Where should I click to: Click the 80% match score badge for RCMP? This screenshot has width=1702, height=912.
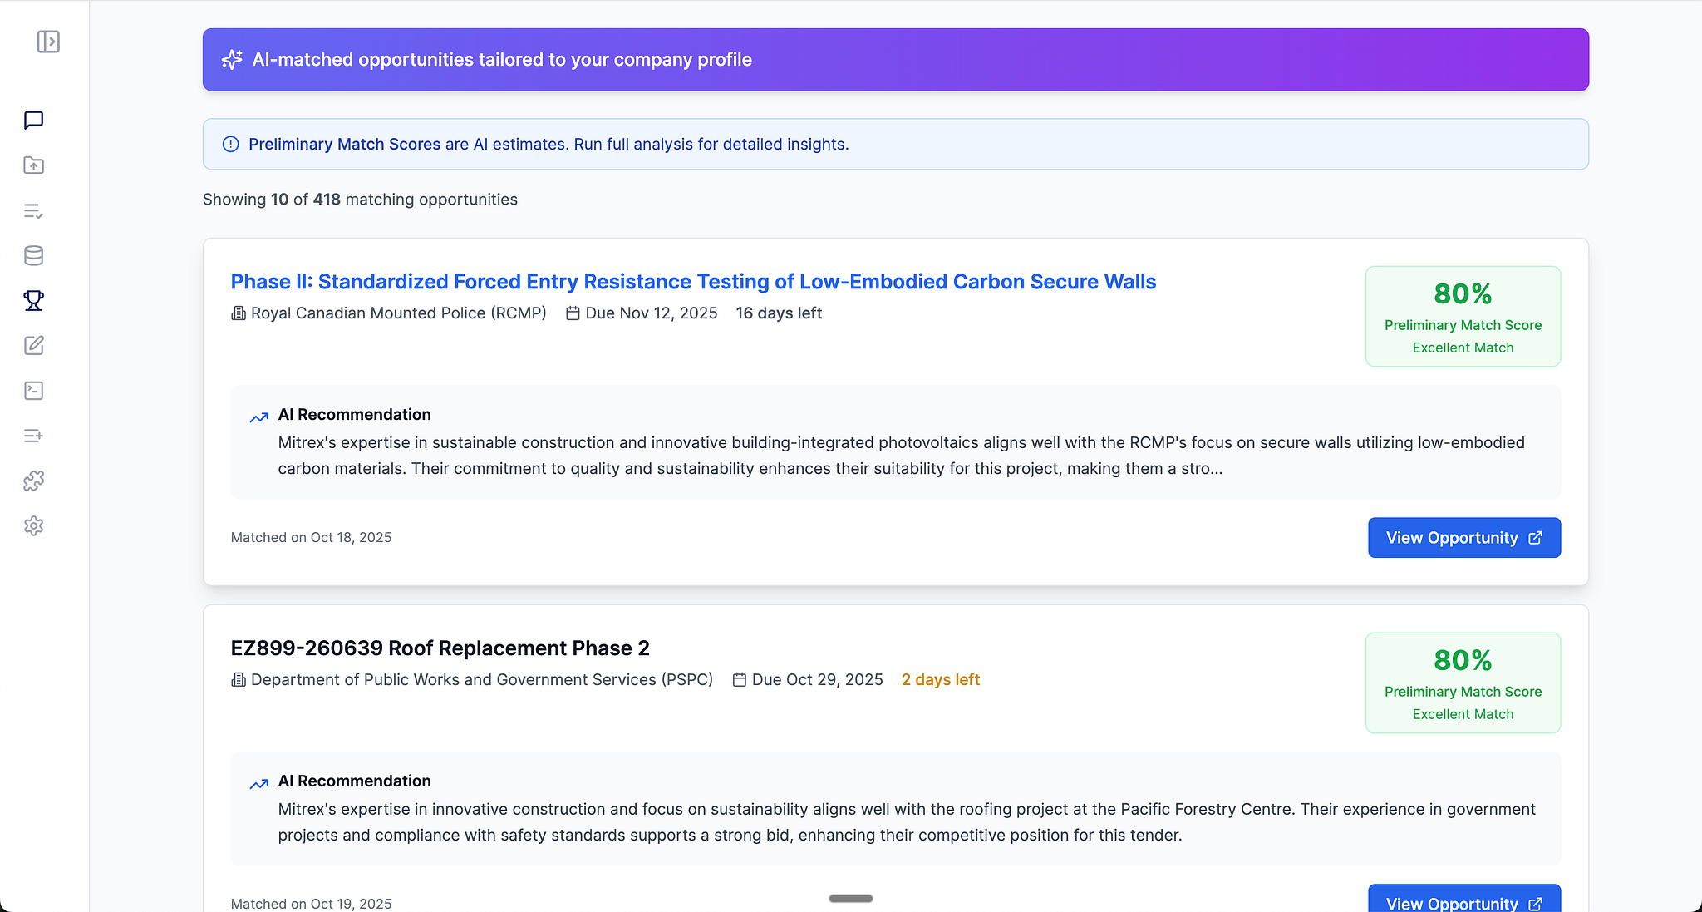[x=1463, y=316]
